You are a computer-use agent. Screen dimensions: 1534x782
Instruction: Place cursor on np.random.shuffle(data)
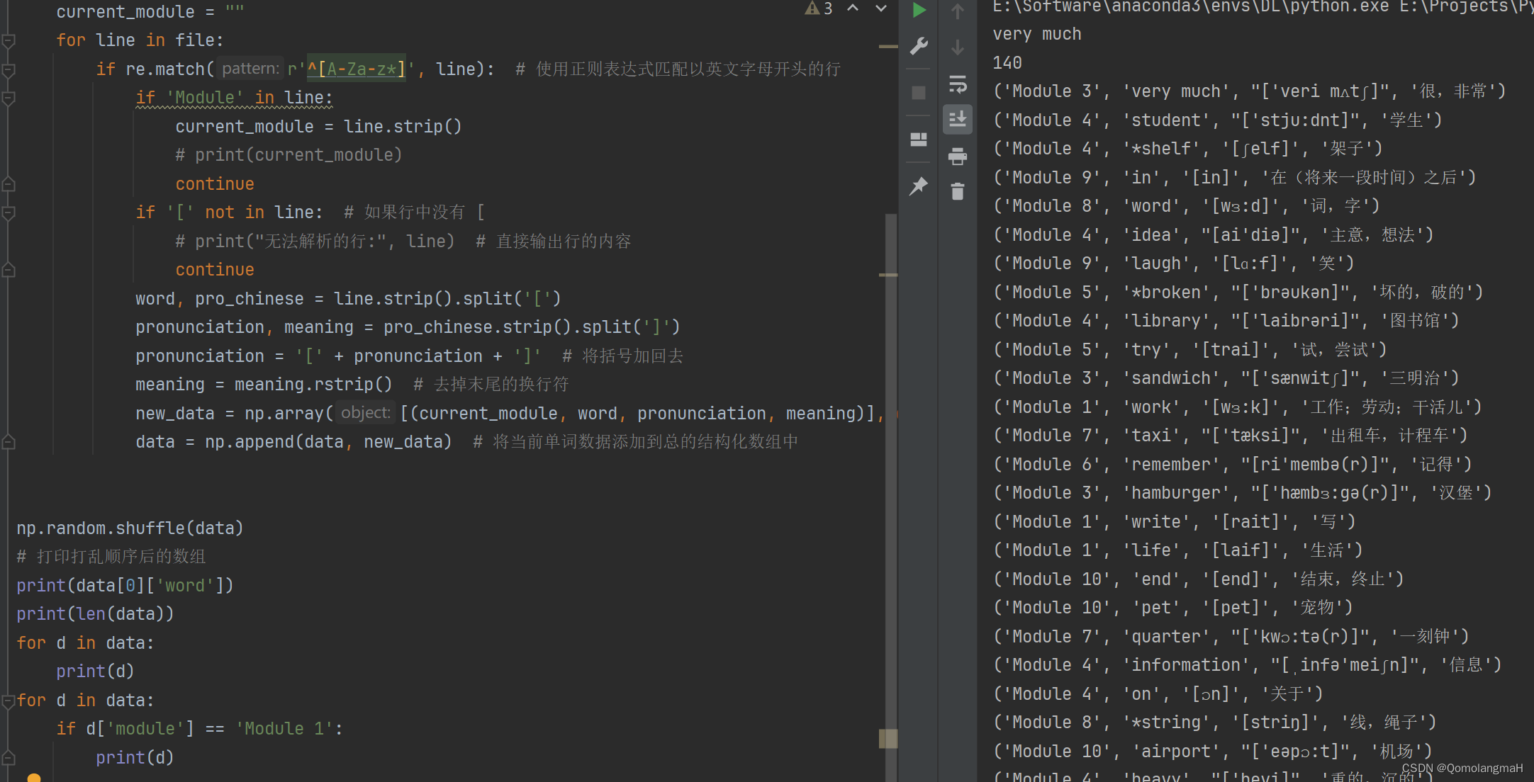(130, 528)
